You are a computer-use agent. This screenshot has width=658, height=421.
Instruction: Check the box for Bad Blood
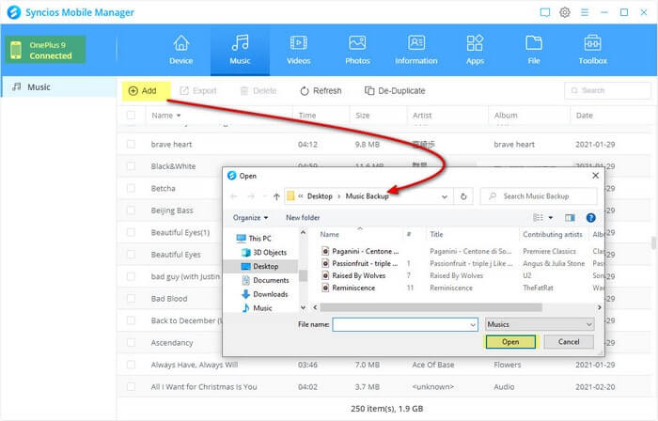click(131, 299)
